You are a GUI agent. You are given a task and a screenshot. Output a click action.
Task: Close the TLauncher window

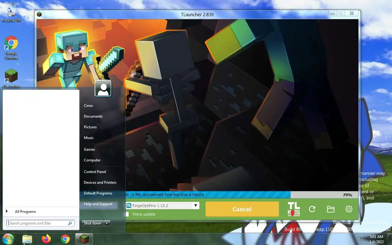tap(352, 13)
